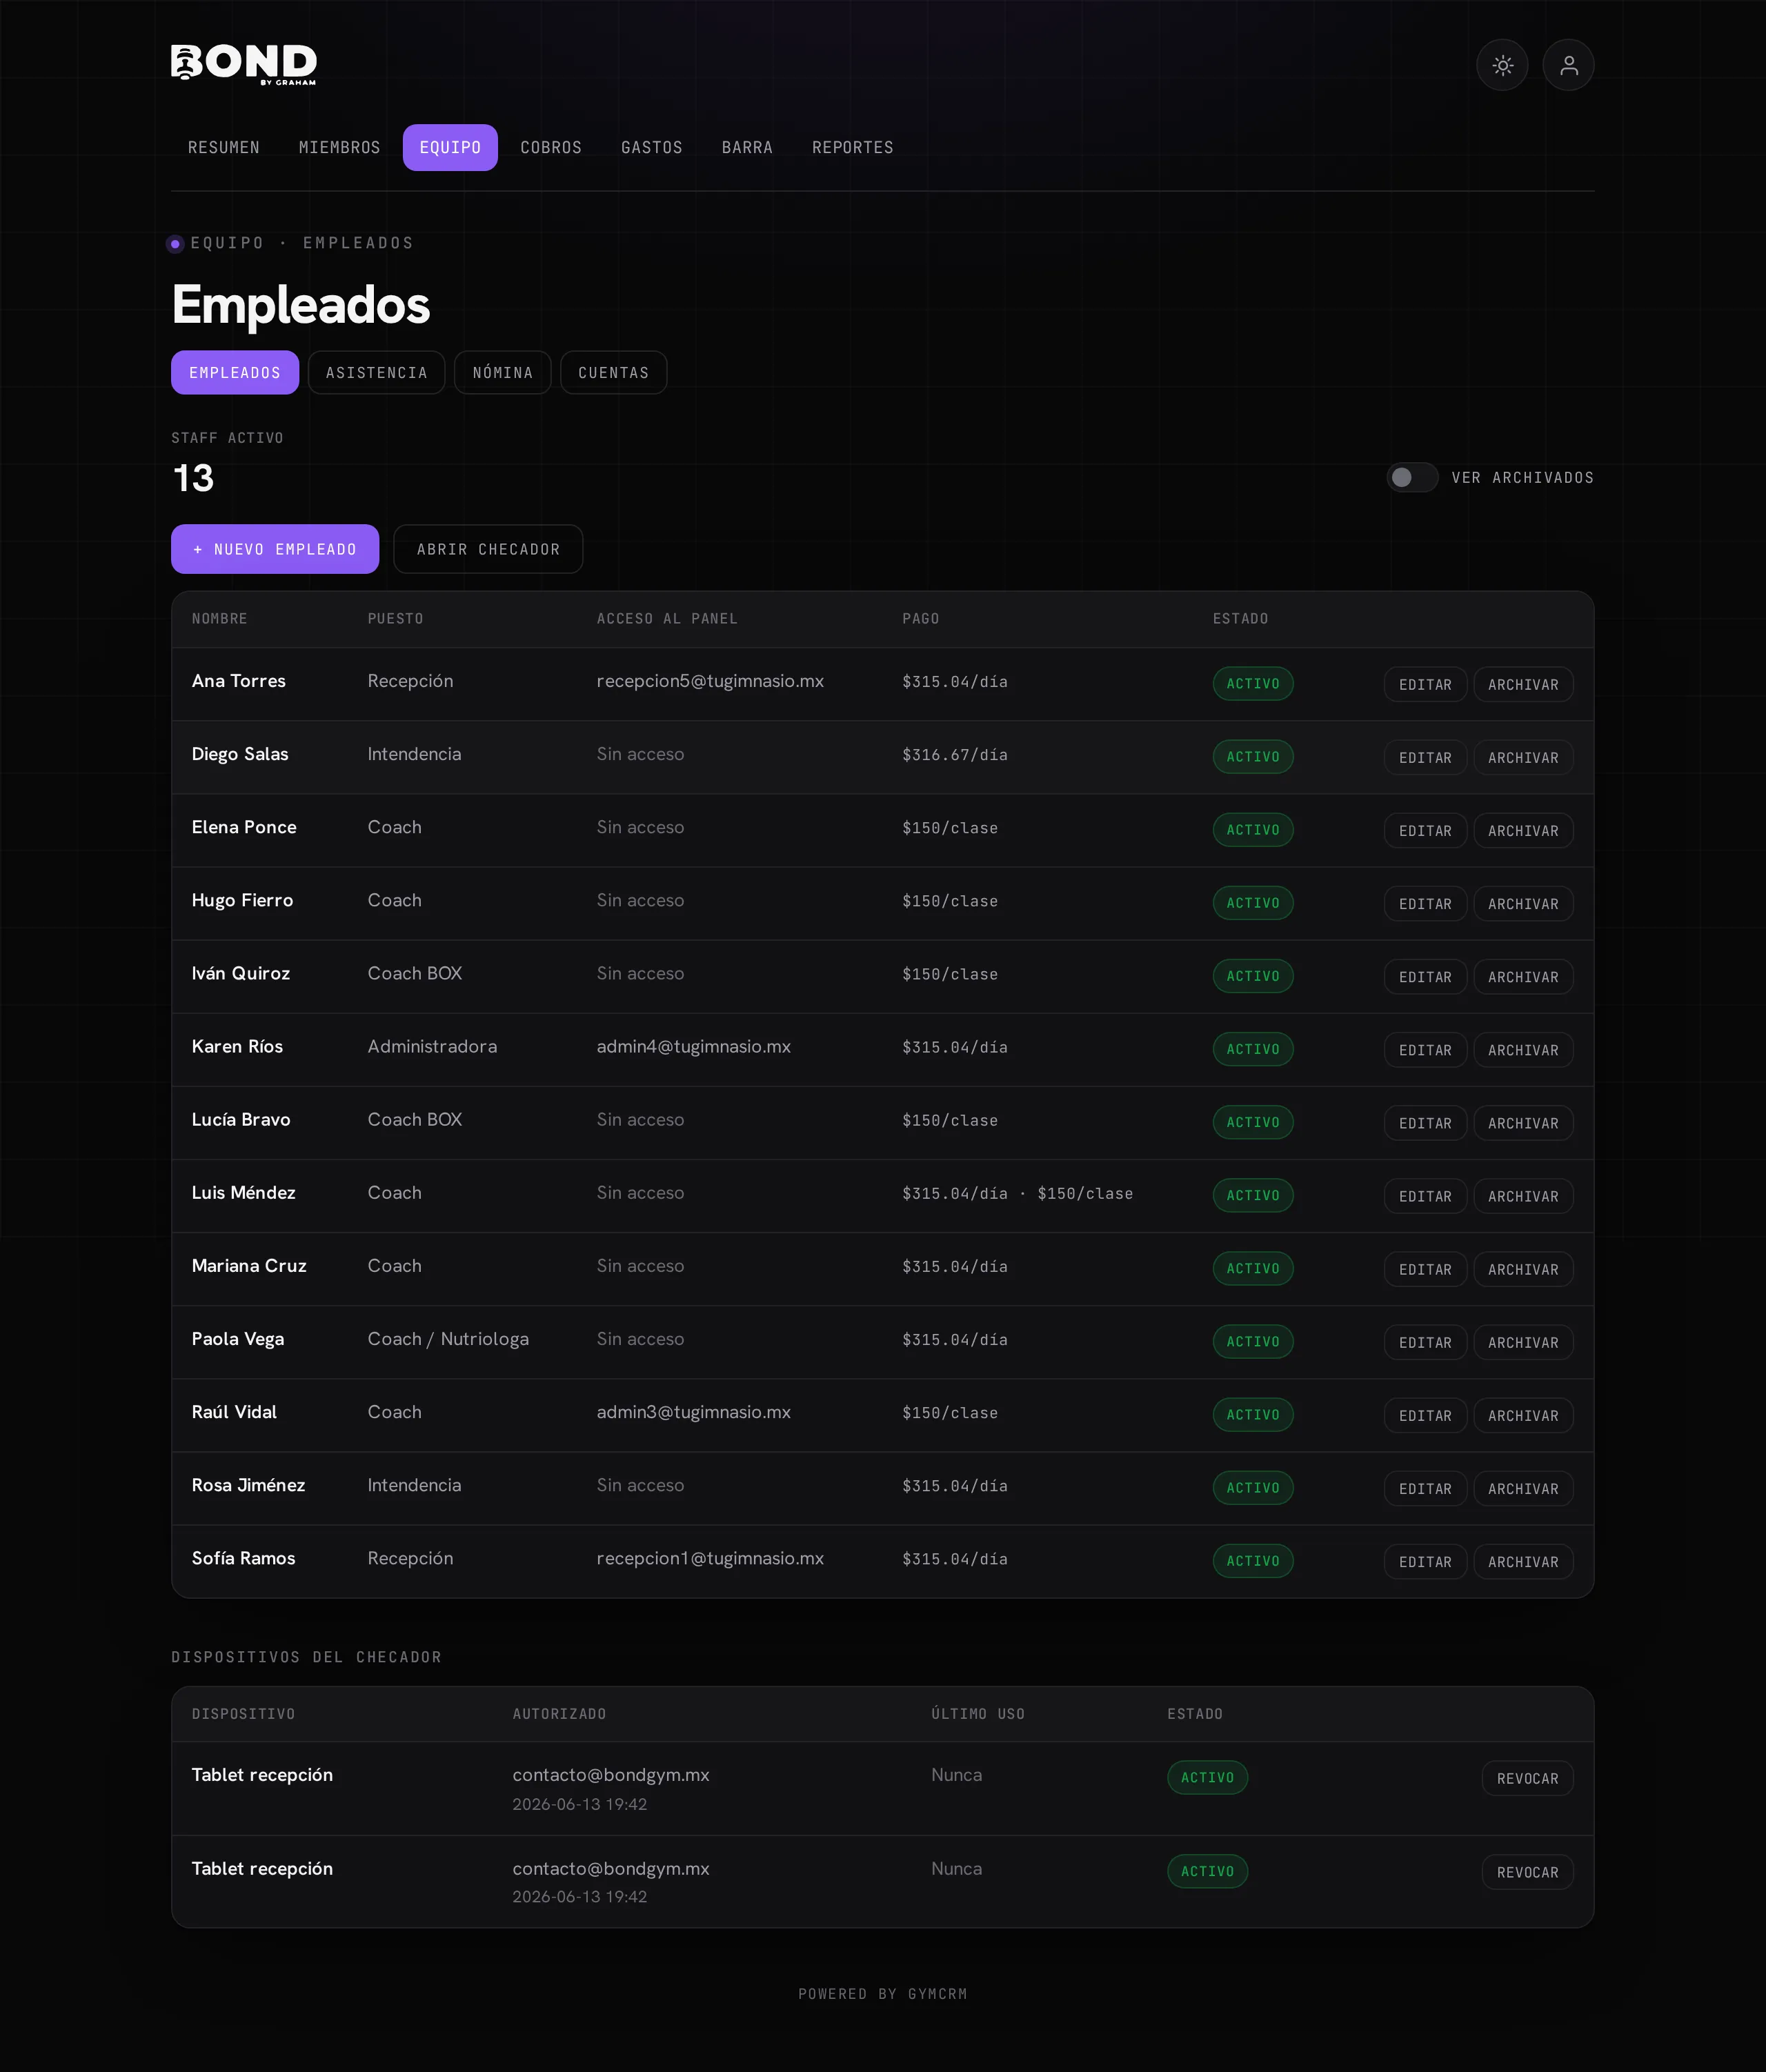The height and width of the screenshot is (2072, 1766).
Task: Archive Lucía Bravo
Action: point(1523,1122)
